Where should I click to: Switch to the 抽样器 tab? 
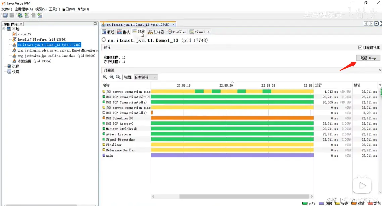pyautogui.click(x=156, y=32)
